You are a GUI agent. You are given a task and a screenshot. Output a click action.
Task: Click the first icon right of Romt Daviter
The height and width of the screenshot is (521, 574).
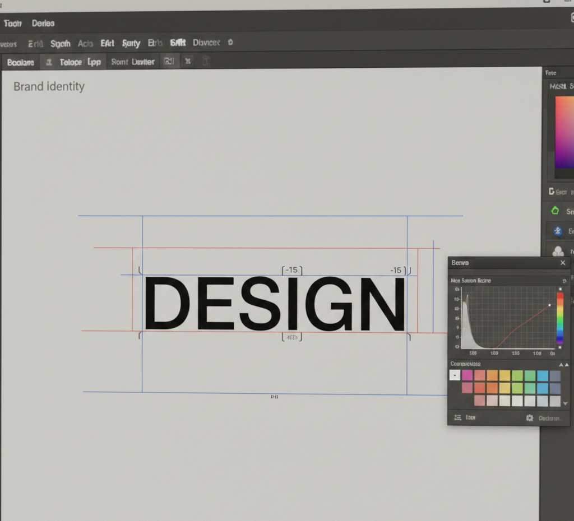[169, 62]
